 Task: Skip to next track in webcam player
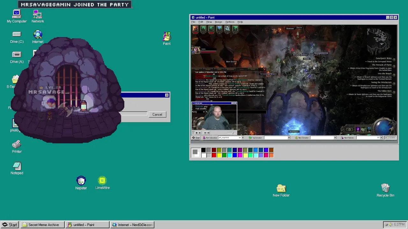pyautogui.click(x=208, y=133)
